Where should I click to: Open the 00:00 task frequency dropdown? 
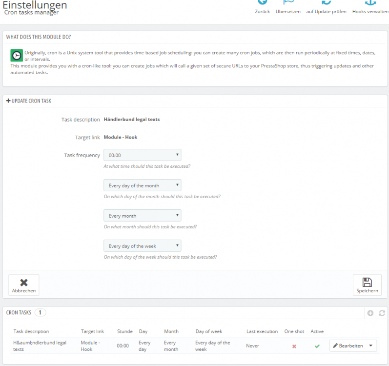(143, 155)
